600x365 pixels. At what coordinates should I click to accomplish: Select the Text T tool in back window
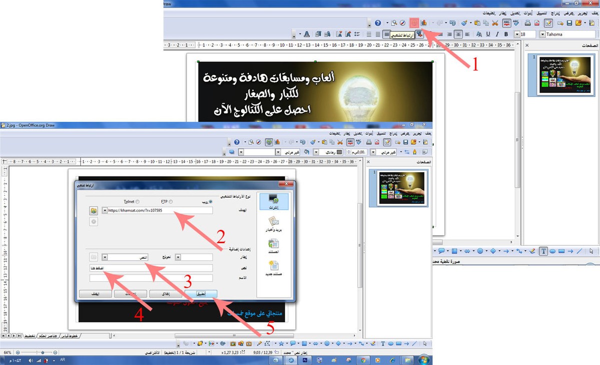[x=543, y=251]
